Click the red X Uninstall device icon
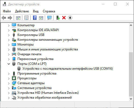 tap(64, 18)
